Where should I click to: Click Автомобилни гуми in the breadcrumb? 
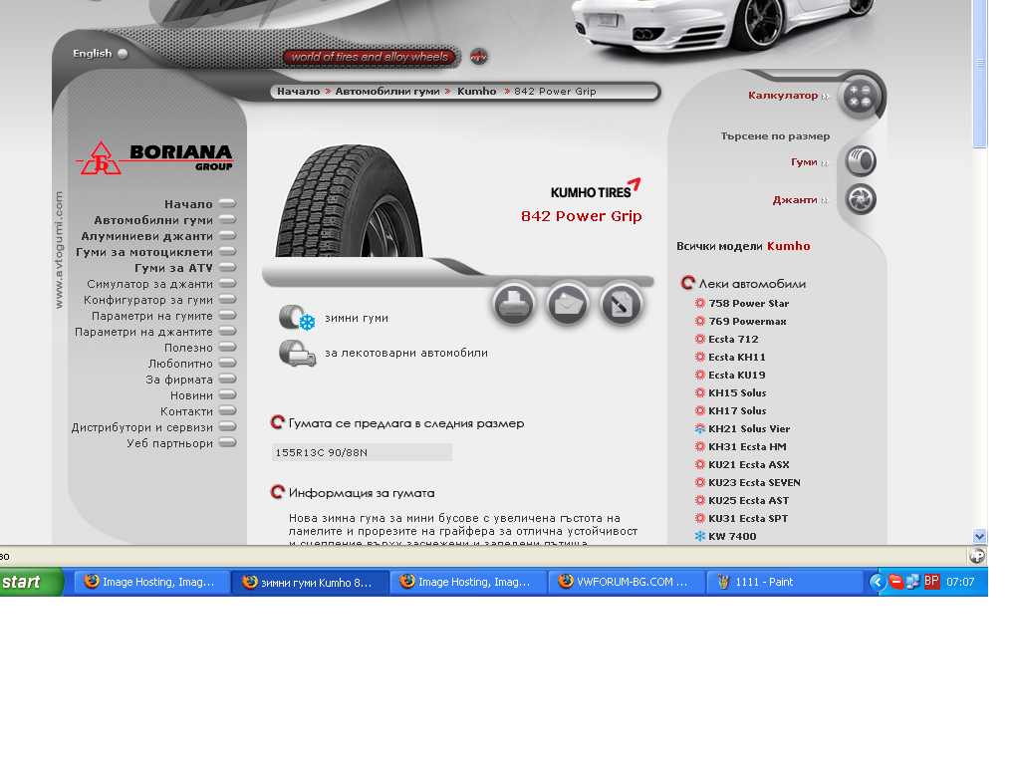click(387, 92)
